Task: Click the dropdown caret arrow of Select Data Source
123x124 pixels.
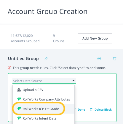Action: (74, 81)
